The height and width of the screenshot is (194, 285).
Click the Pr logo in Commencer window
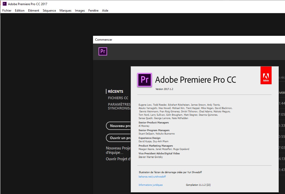tap(103, 51)
